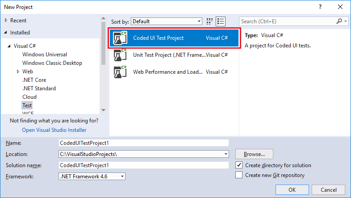Select the Test category
This screenshot has width=351, height=198.
click(x=27, y=105)
